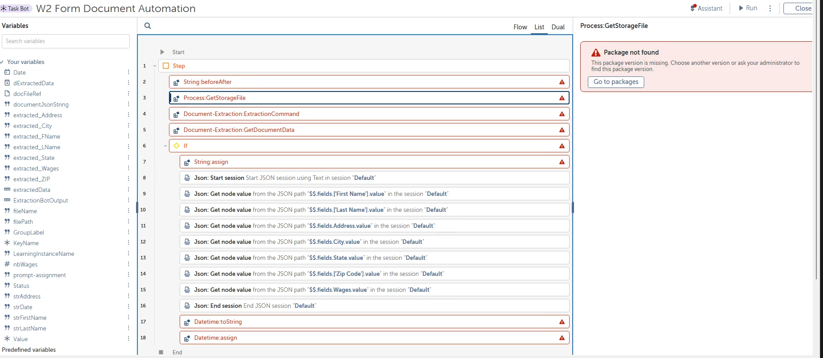Select Json Get node value Zip Code row

click(x=374, y=274)
